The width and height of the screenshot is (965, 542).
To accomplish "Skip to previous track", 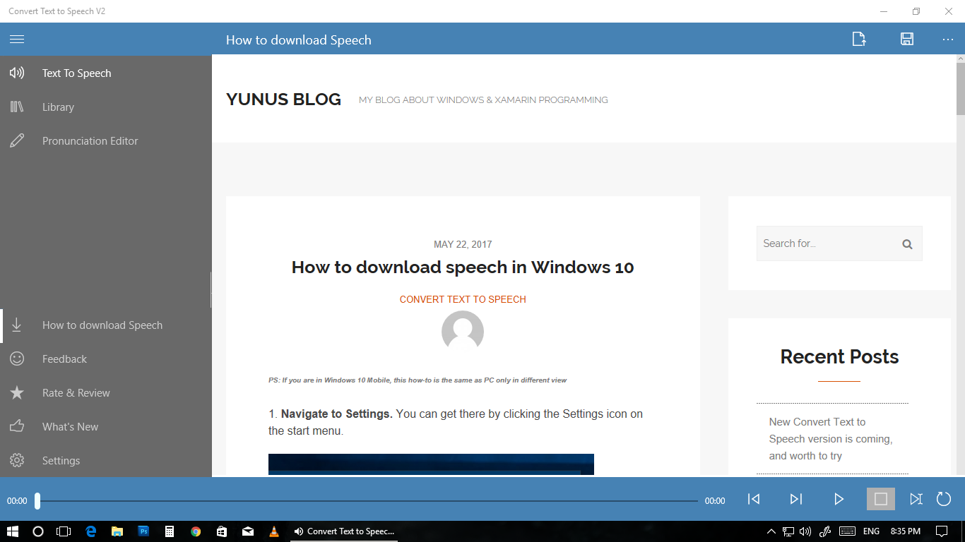I will [754, 499].
